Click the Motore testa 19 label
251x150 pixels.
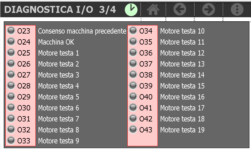click(182, 130)
